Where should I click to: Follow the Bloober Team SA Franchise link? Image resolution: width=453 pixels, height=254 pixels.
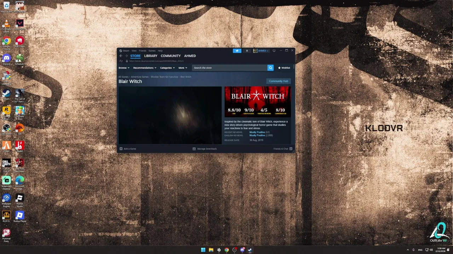click(165, 77)
